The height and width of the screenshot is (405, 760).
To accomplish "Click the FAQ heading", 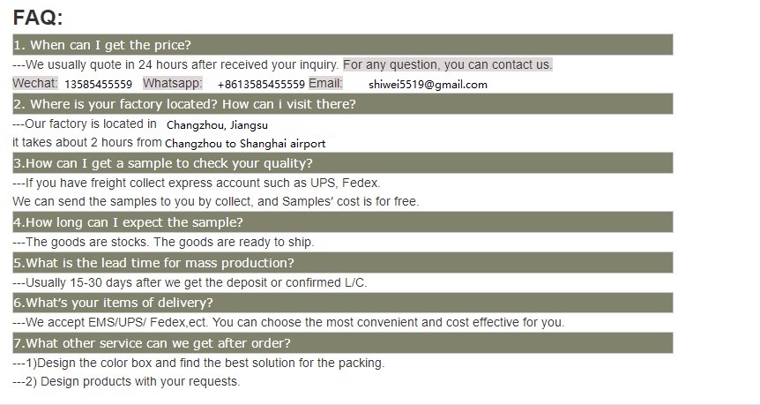I will tap(38, 18).
